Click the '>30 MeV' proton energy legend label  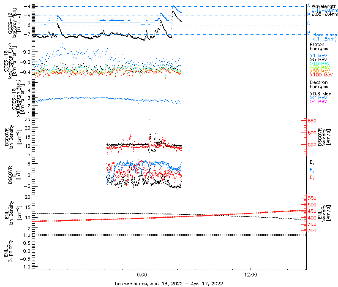pyautogui.click(x=320, y=67)
